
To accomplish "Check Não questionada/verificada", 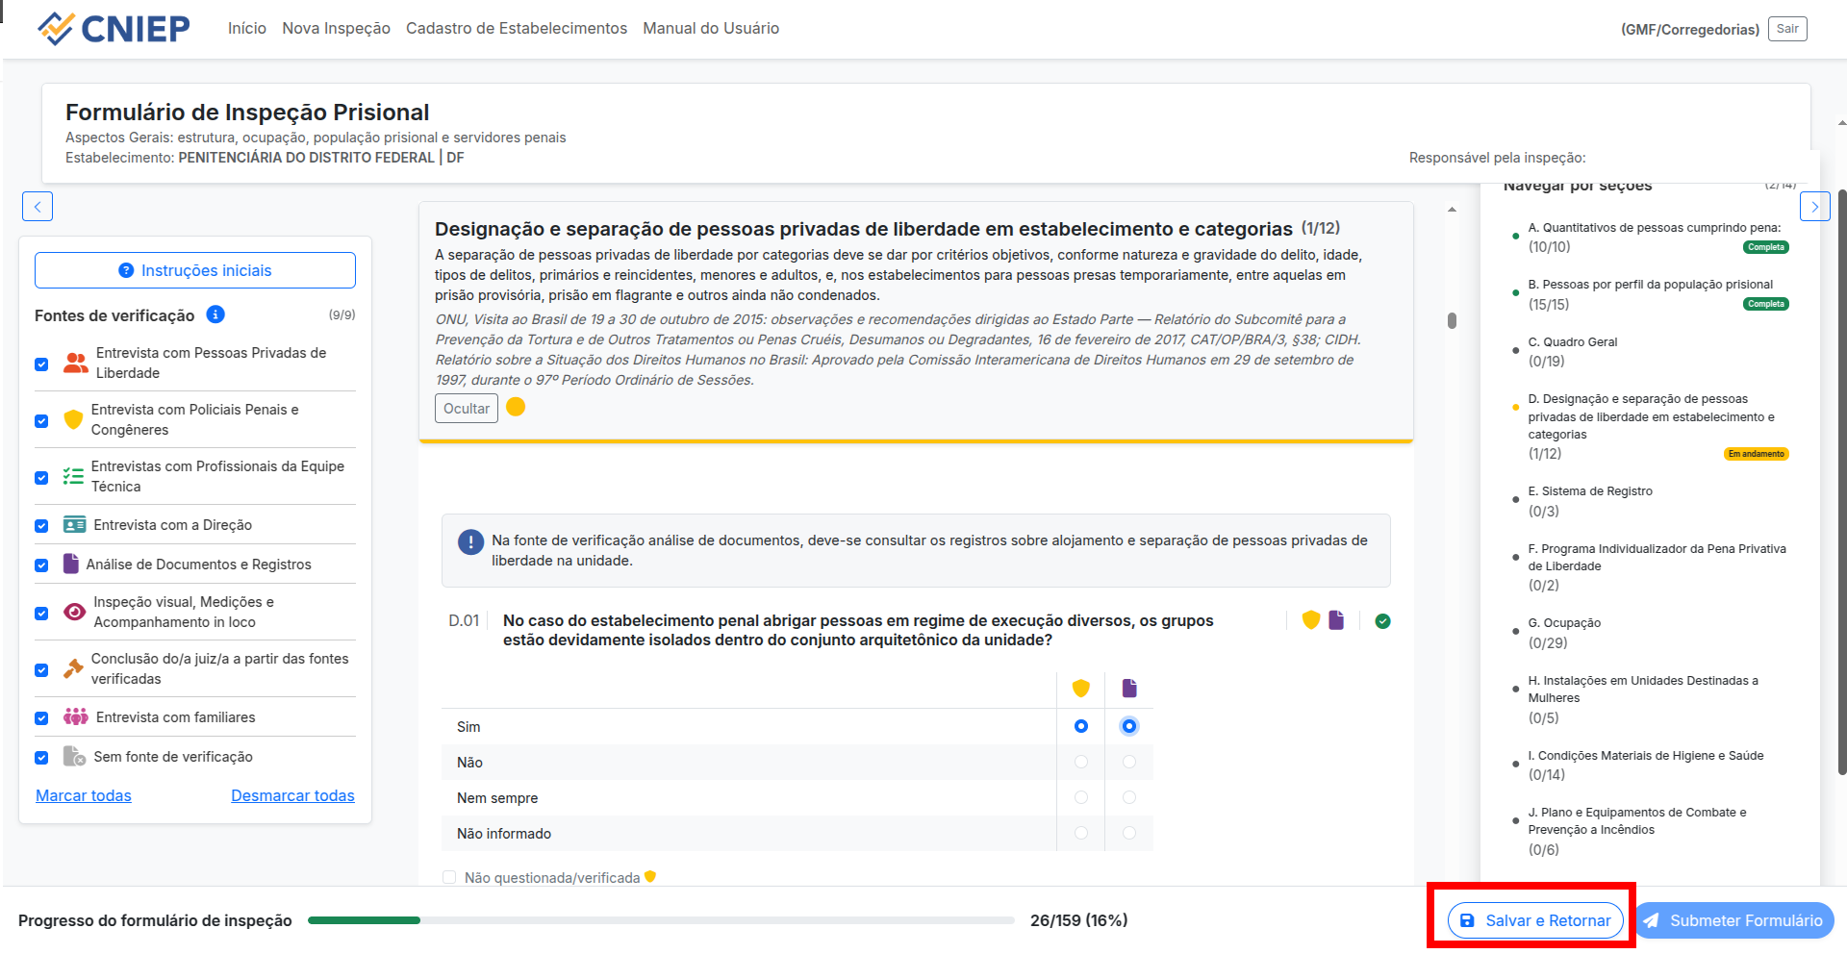I will pos(449,877).
